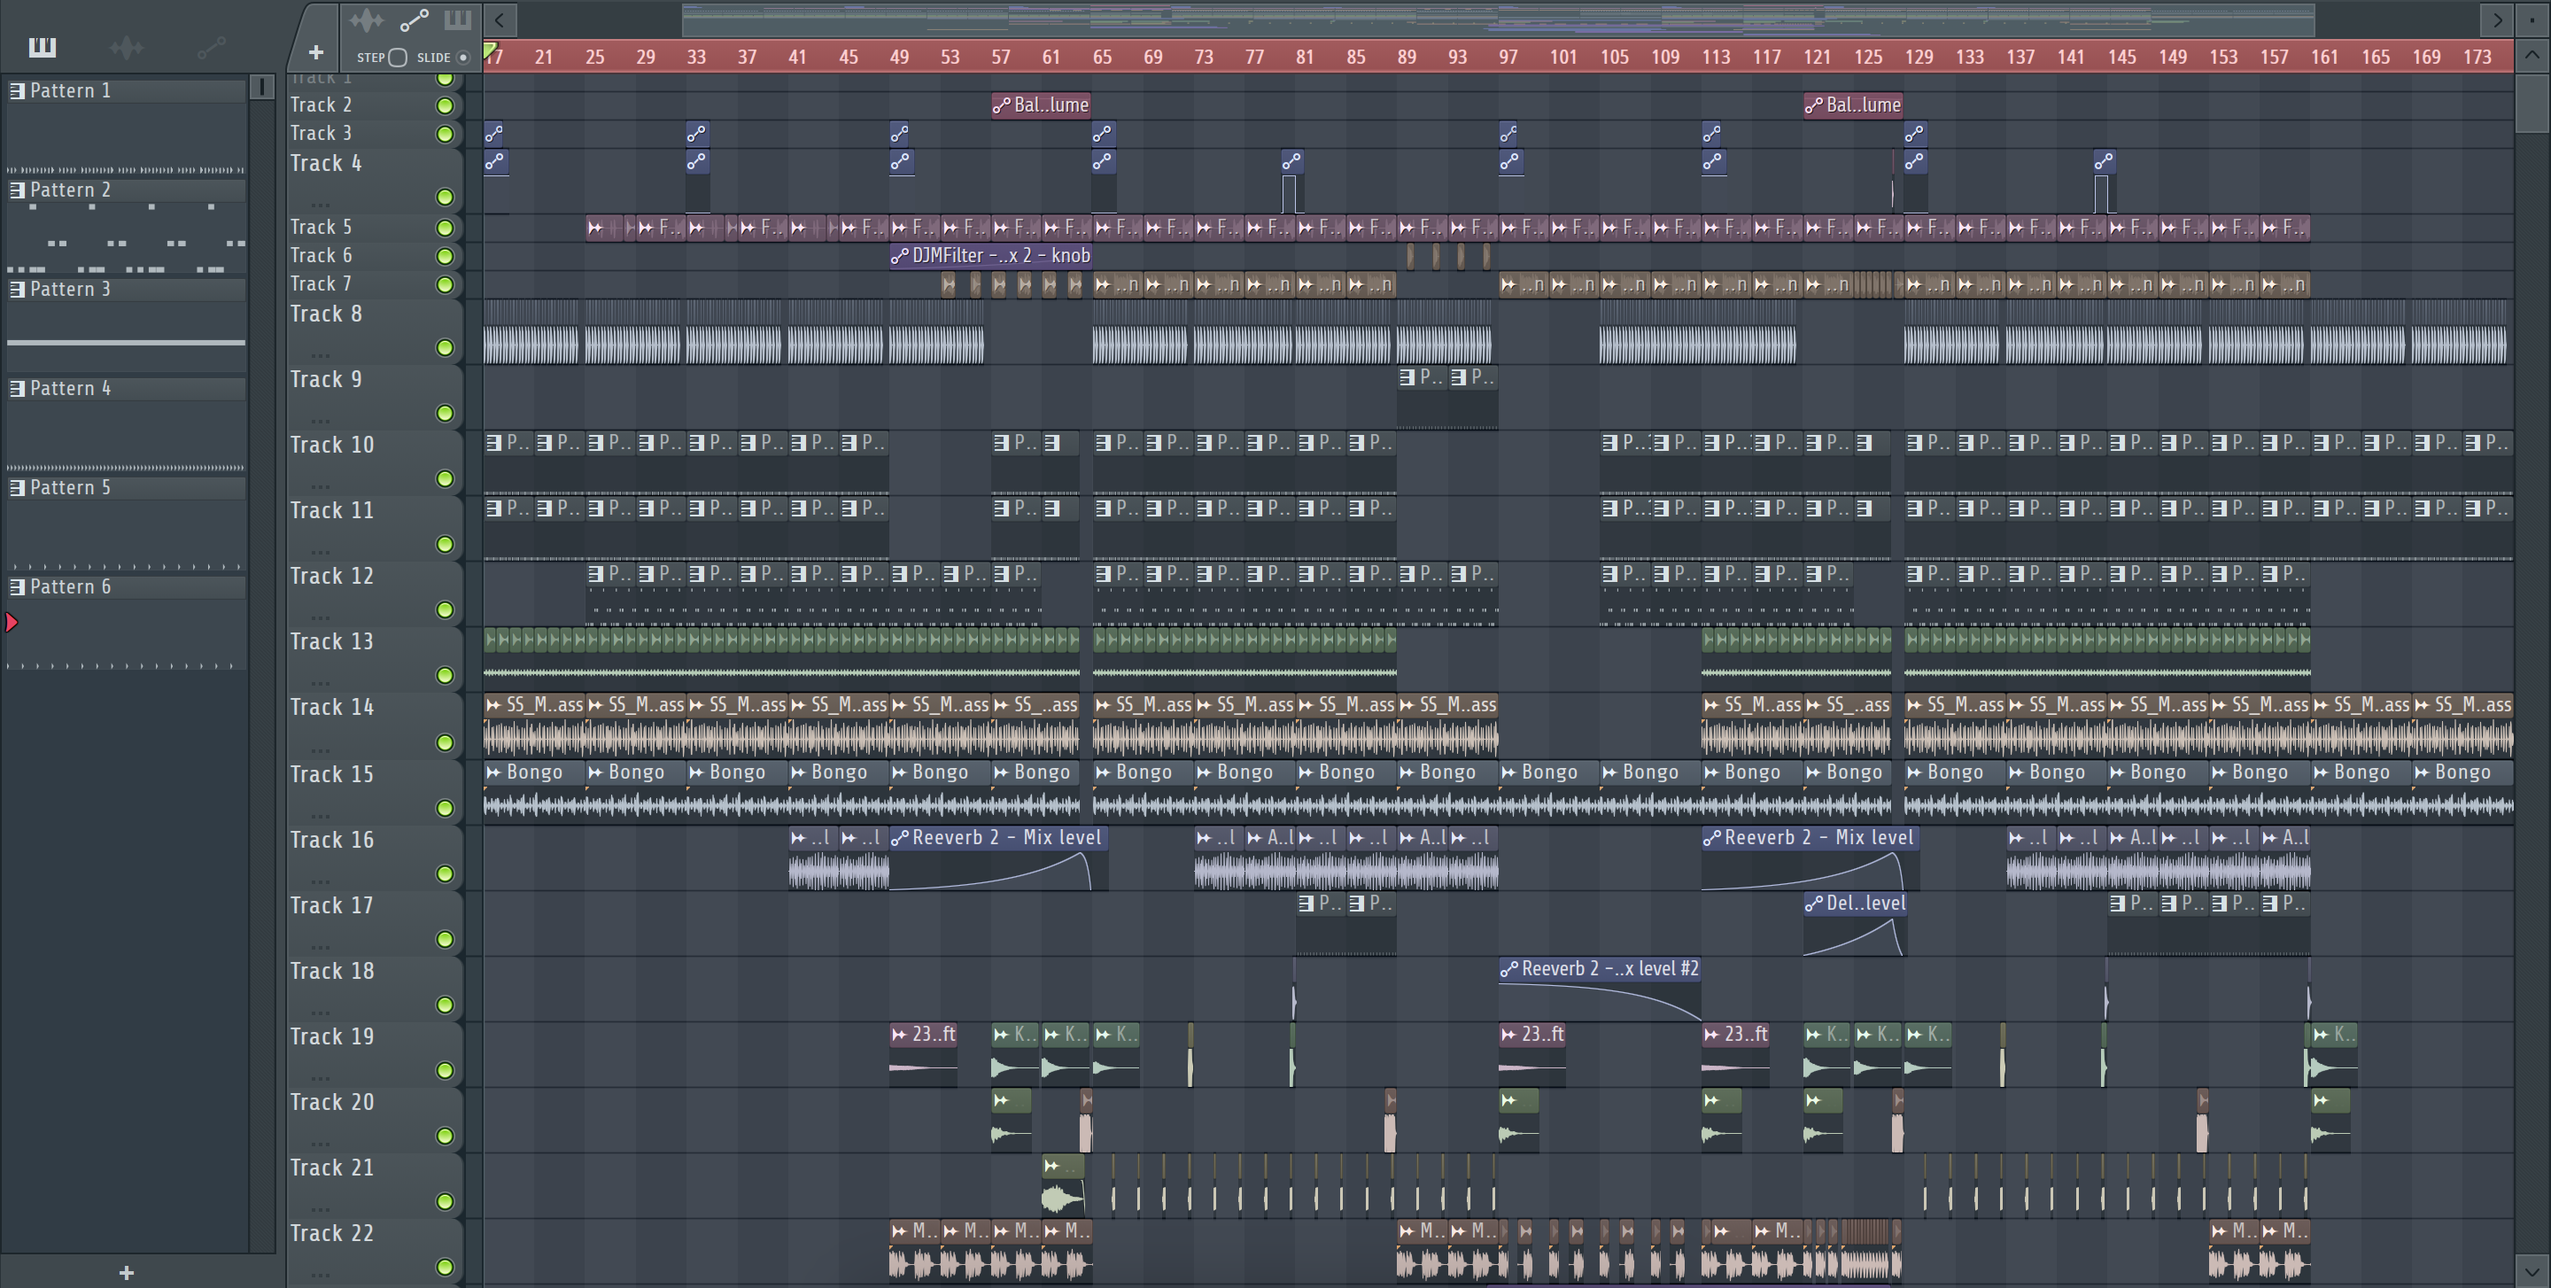
Task: Select the Track 9 label
Action: click(326, 379)
